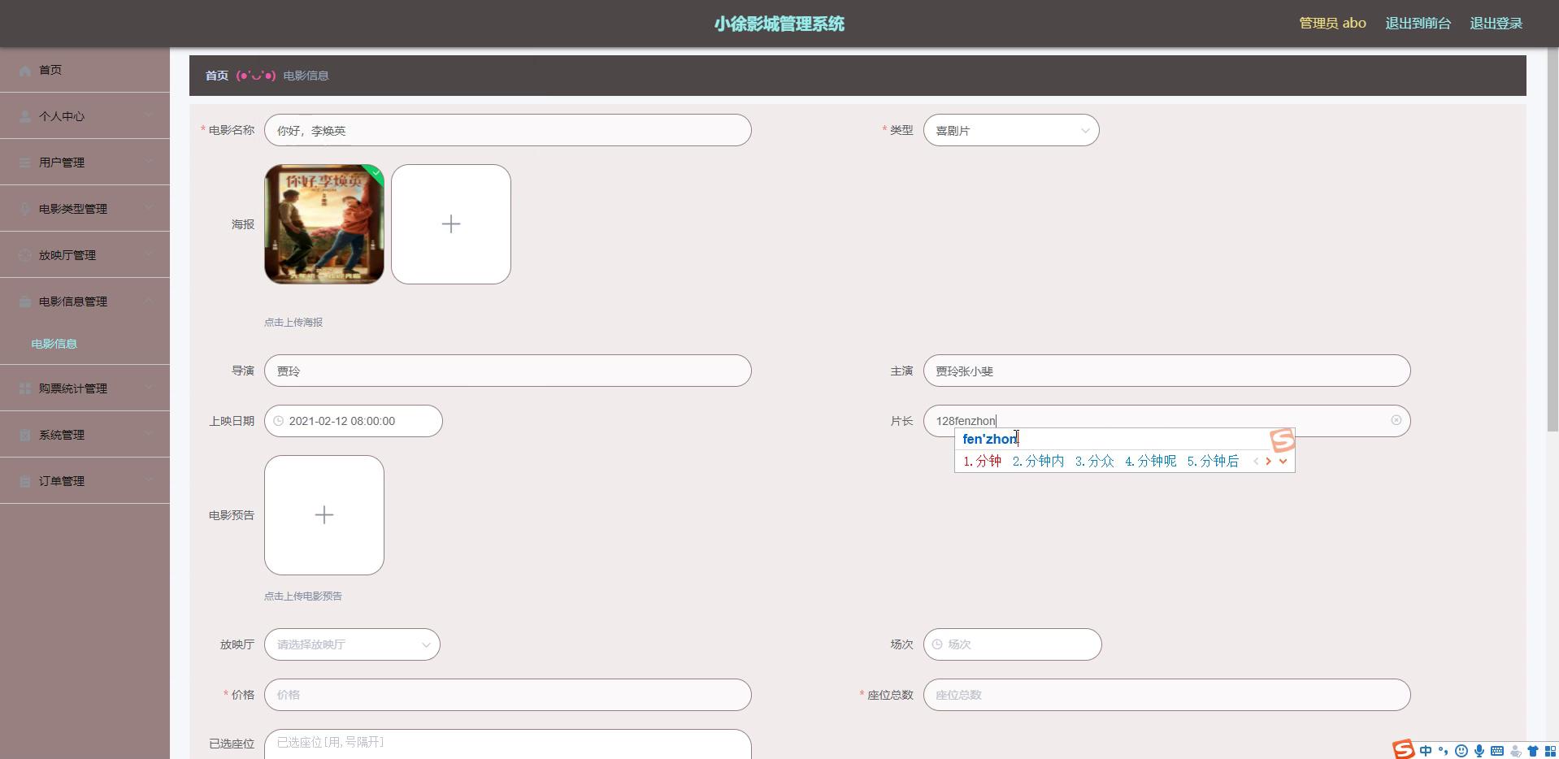Click the clock icon in 上映日期 field

pyautogui.click(x=278, y=421)
